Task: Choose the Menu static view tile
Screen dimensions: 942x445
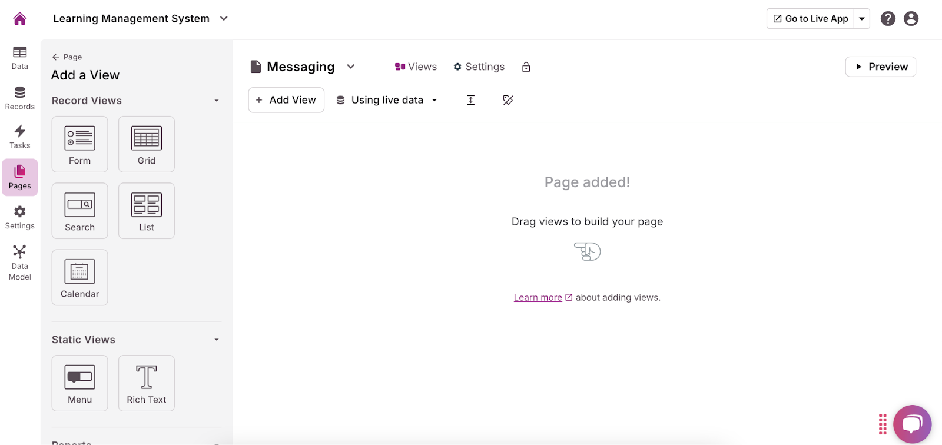Action: tap(79, 383)
